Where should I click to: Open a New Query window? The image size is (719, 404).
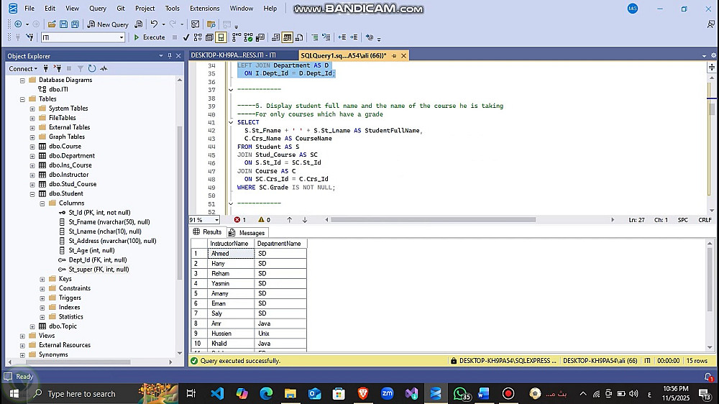tap(108, 24)
